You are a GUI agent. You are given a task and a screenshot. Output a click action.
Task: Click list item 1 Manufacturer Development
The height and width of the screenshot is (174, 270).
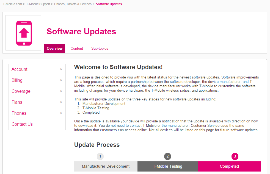104,104
